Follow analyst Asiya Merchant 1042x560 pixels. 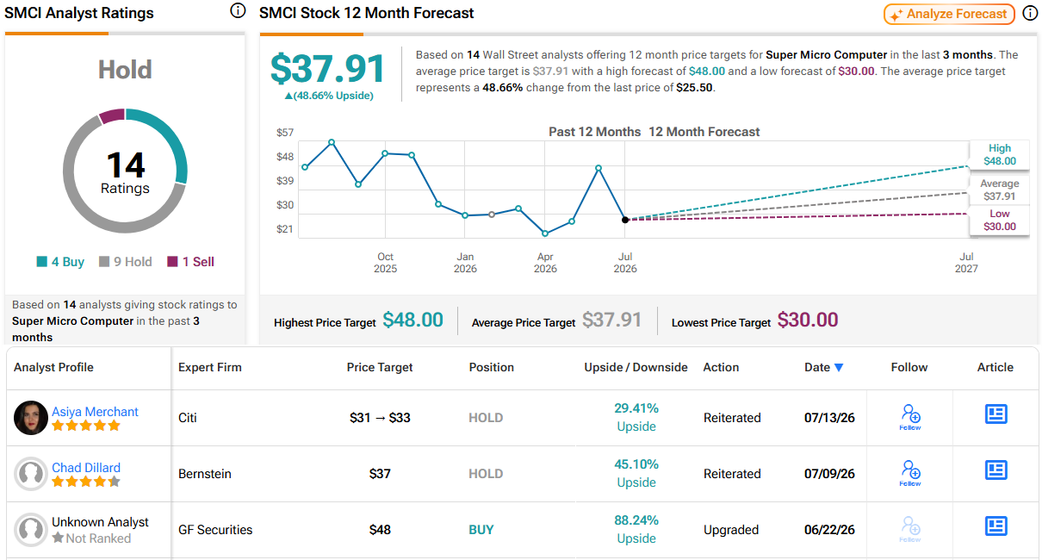(x=910, y=418)
